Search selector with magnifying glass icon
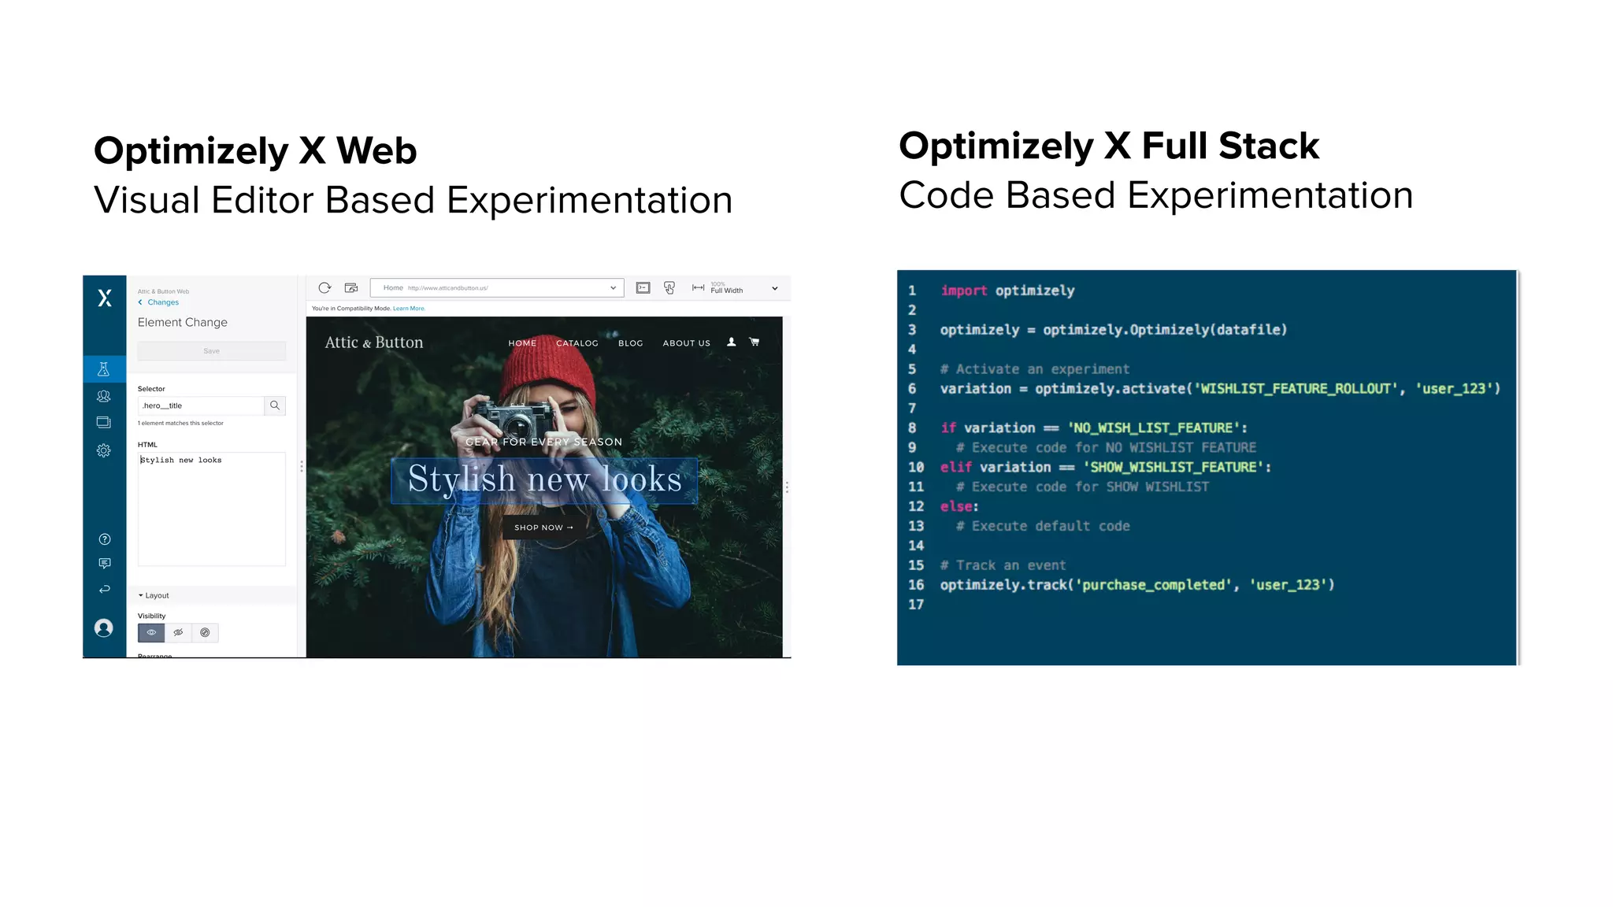 275,405
